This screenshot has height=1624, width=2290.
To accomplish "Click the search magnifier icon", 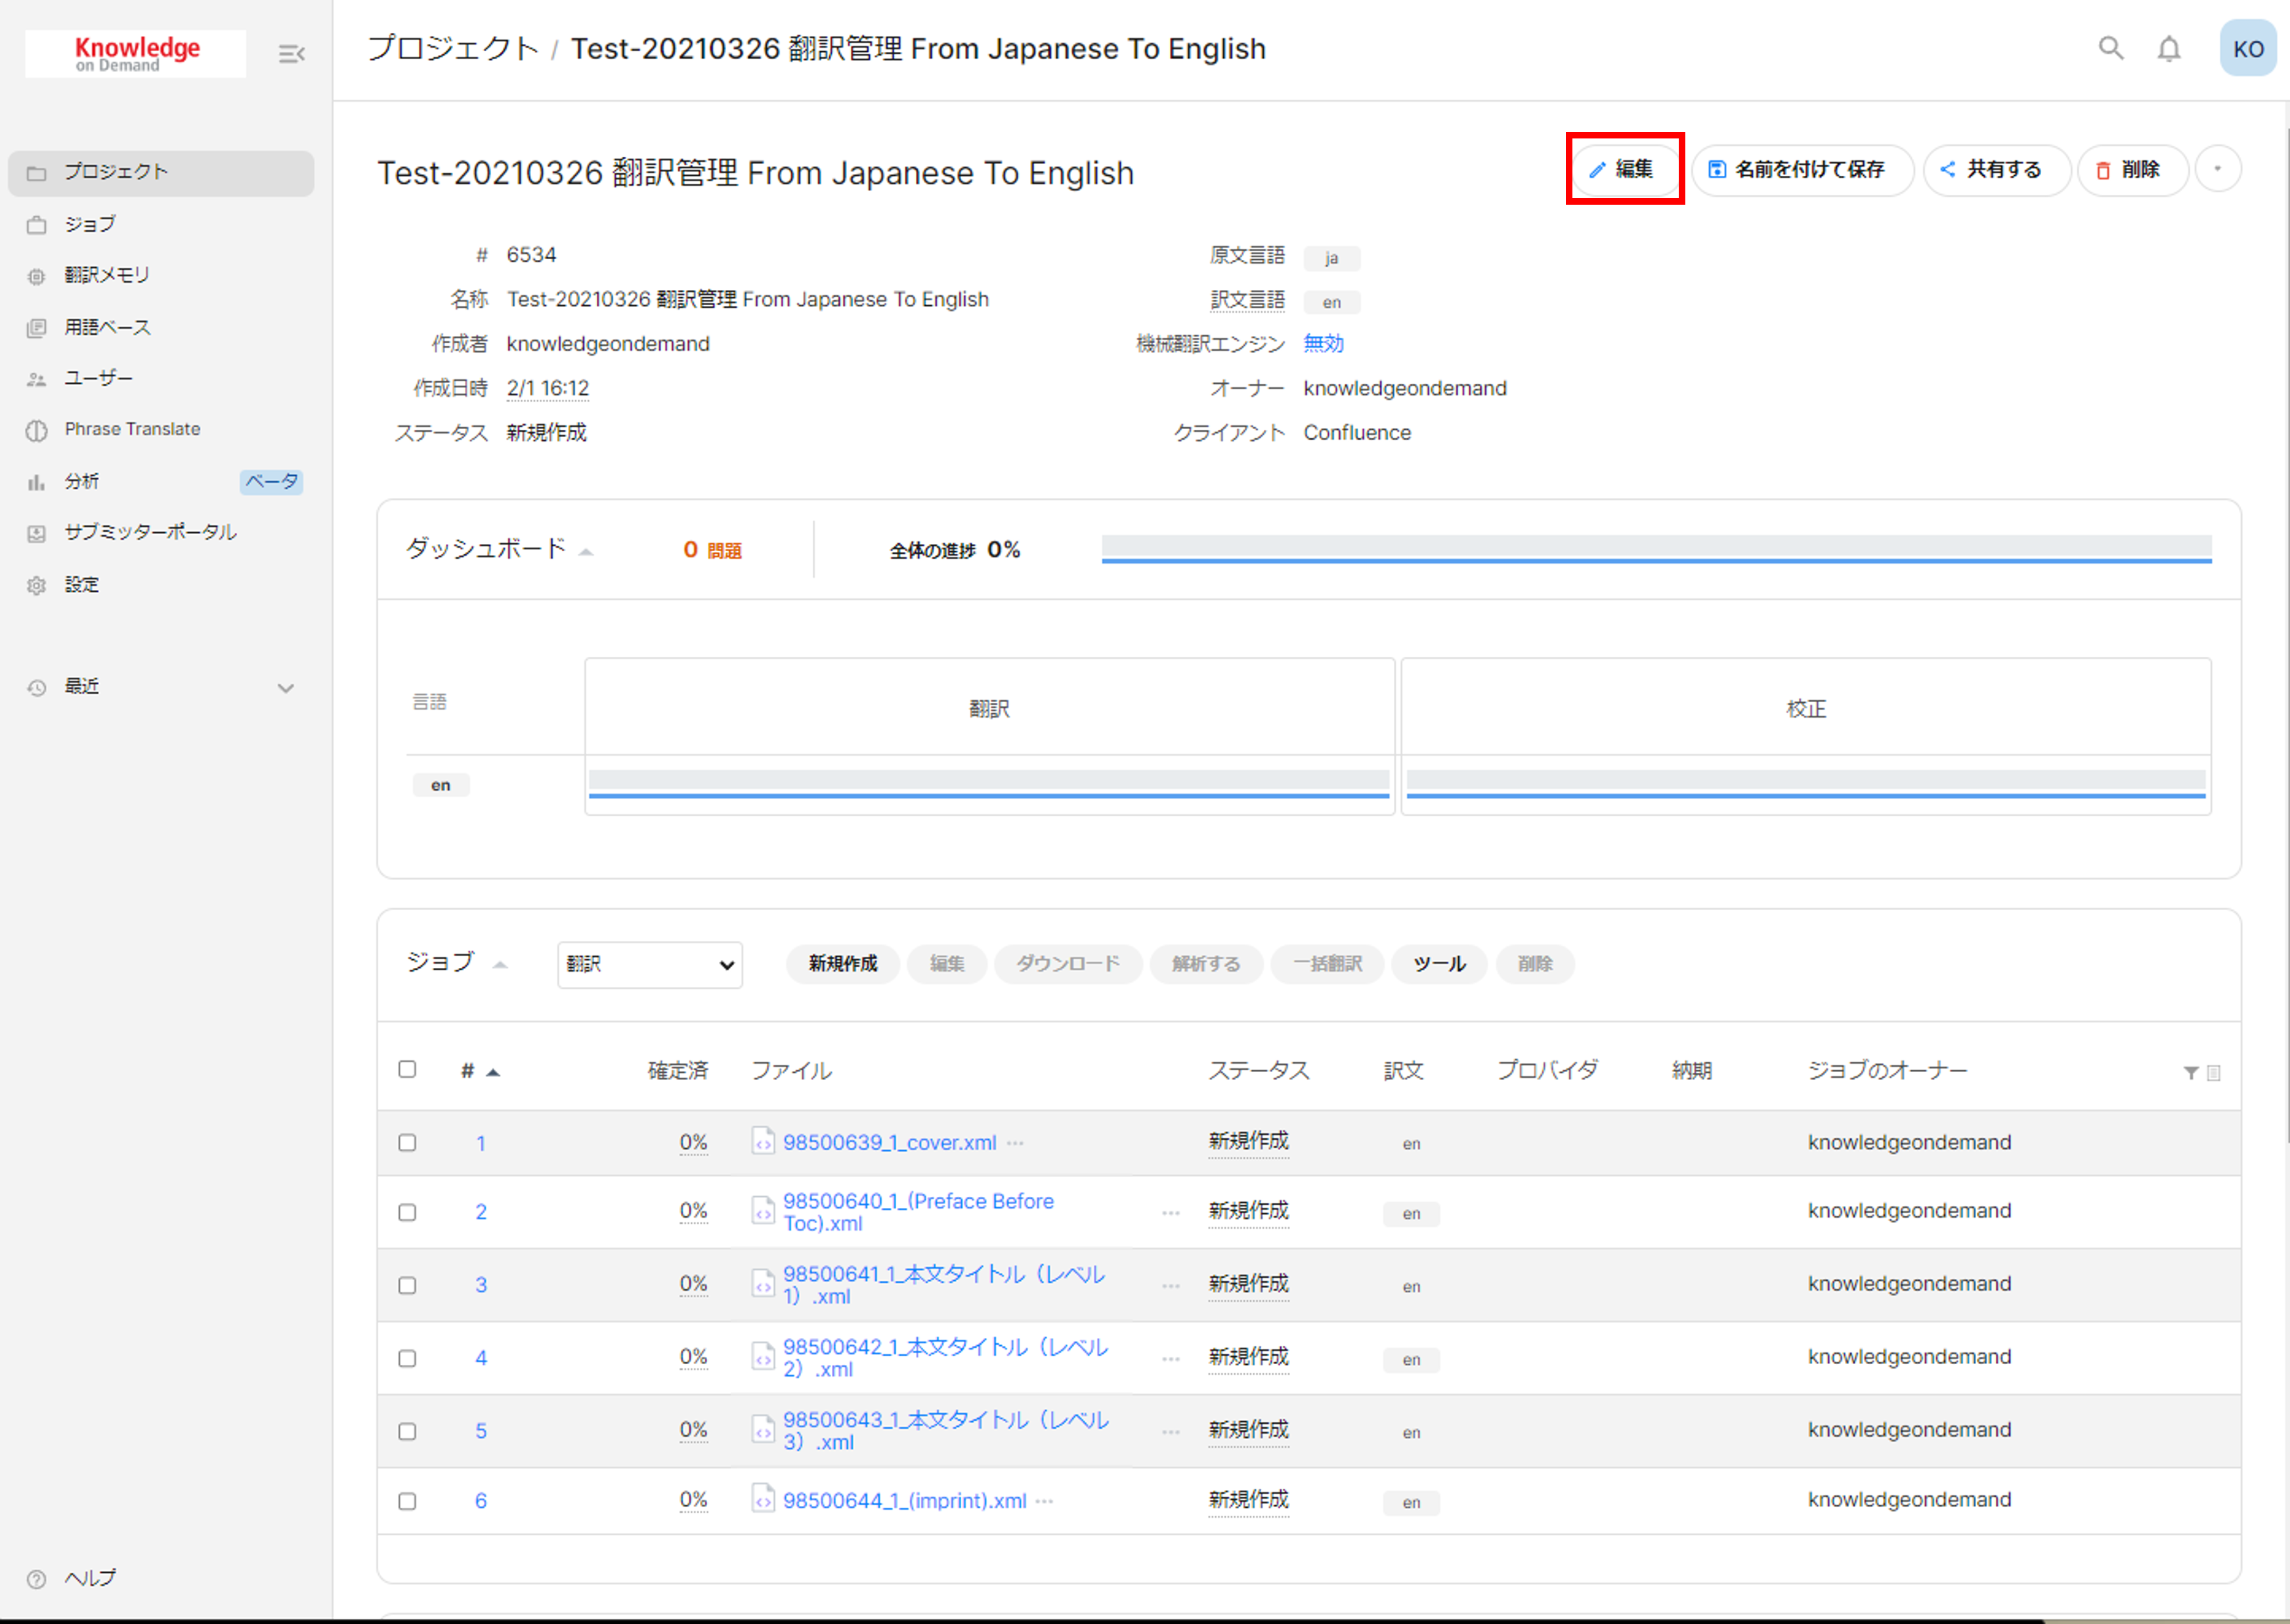I will (x=2110, y=48).
